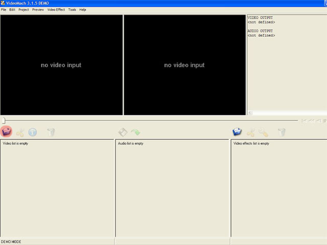
Task: Click the video list scissors cut icon
Action: (x=20, y=132)
